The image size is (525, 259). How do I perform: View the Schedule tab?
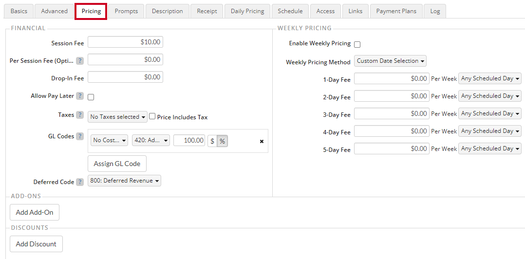(290, 11)
